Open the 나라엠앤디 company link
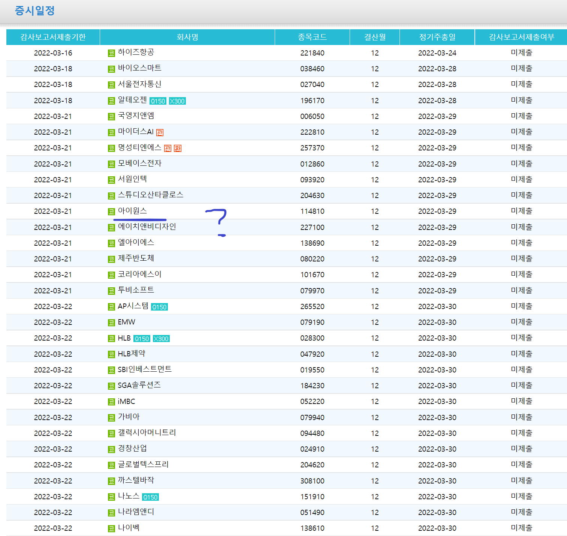Screen dimensions: 567x536 click(x=136, y=512)
